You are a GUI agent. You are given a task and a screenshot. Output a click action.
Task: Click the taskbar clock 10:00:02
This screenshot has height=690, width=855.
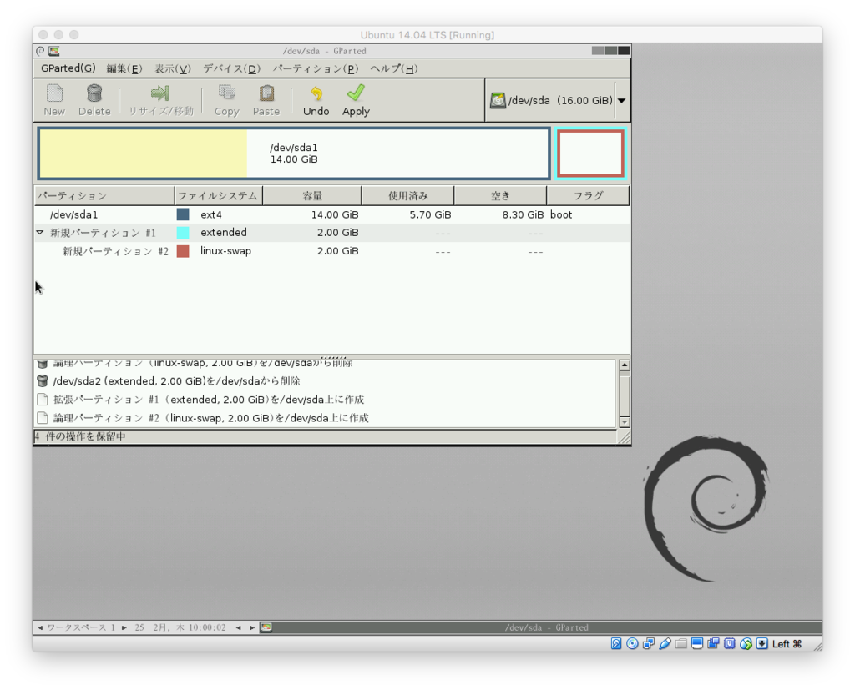tap(207, 628)
